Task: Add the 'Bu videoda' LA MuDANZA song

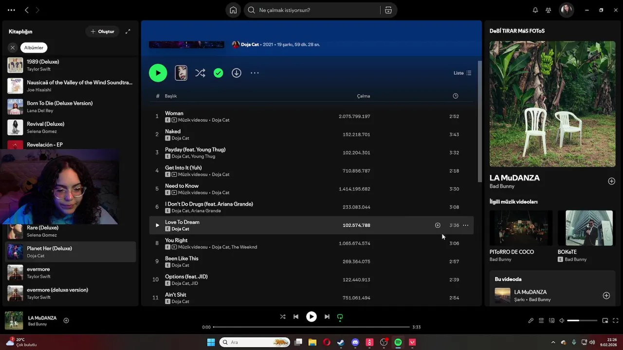Action: (x=606, y=296)
